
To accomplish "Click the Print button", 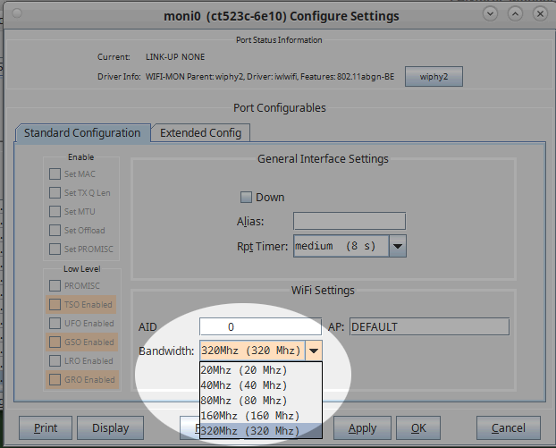I will 46,428.
